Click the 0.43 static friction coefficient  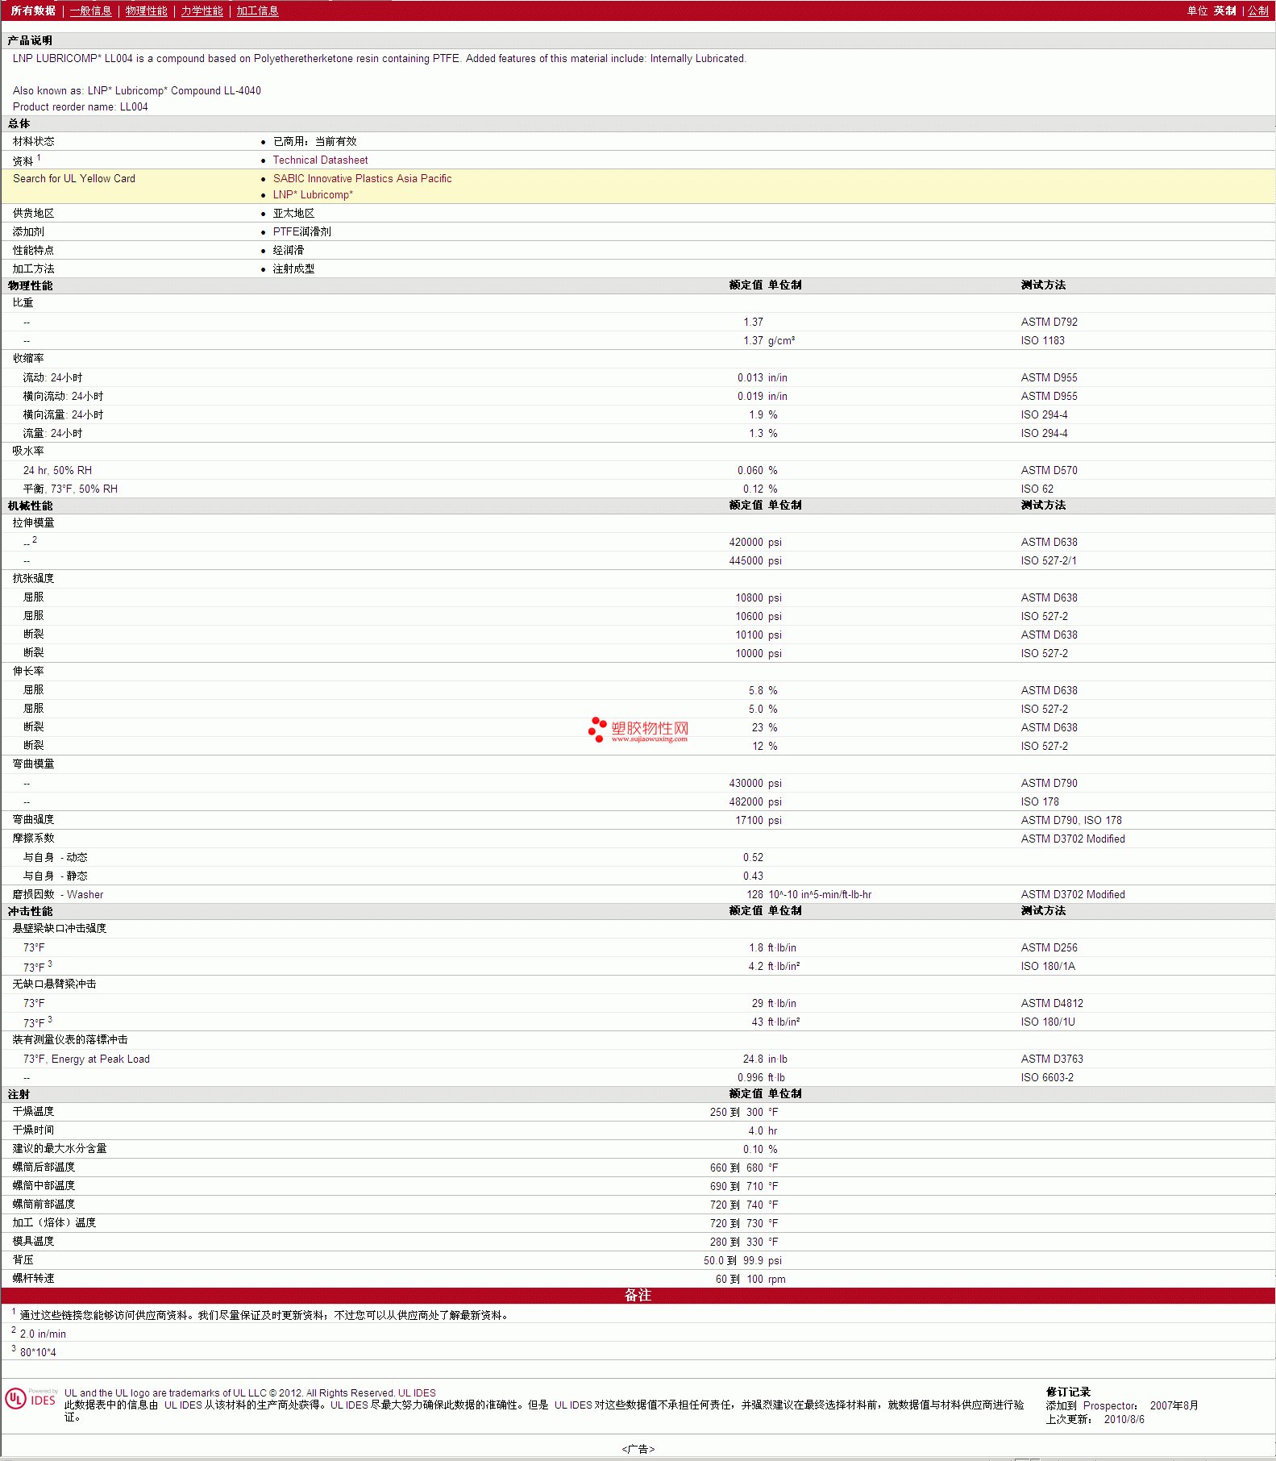pyautogui.click(x=753, y=876)
